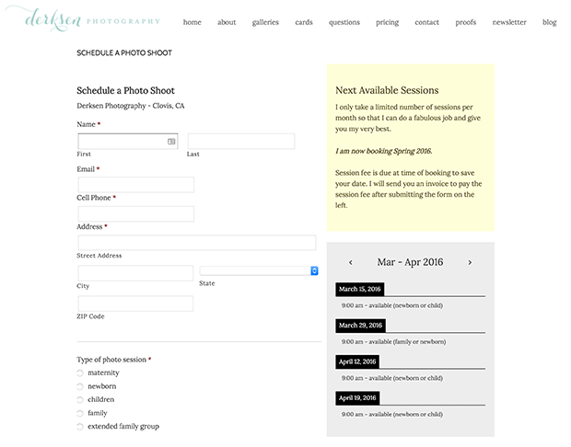This screenshot has width=571, height=447.
Task: Click the 'Next Available Sessions' heading
Action: (x=387, y=90)
